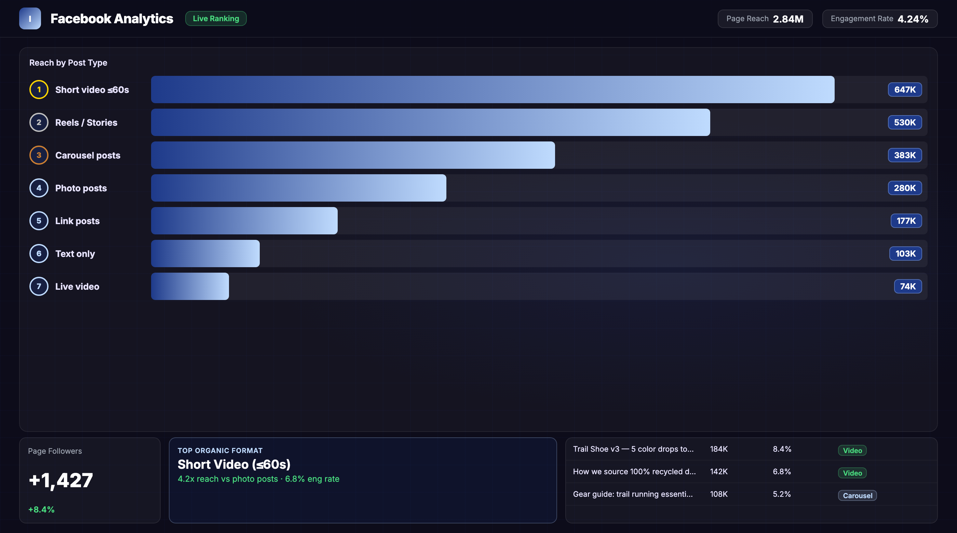The height and width of the screenshot is (533, 957).
Task: Click the Live Ranking badge
Action: coord(216,18)
